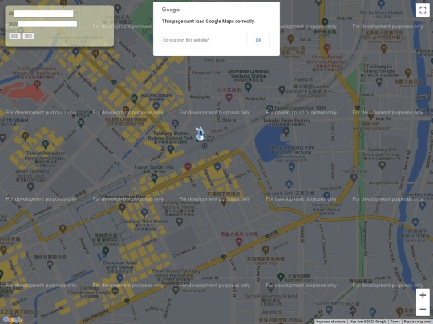
Task: Click the green Sports complex pin
Action: click(x=106, y=250)
